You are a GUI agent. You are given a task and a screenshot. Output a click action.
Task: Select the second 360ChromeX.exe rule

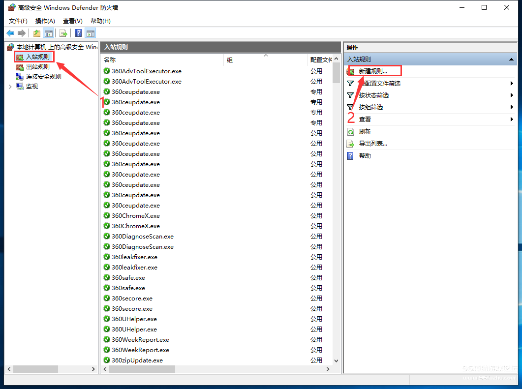point(136,226)
